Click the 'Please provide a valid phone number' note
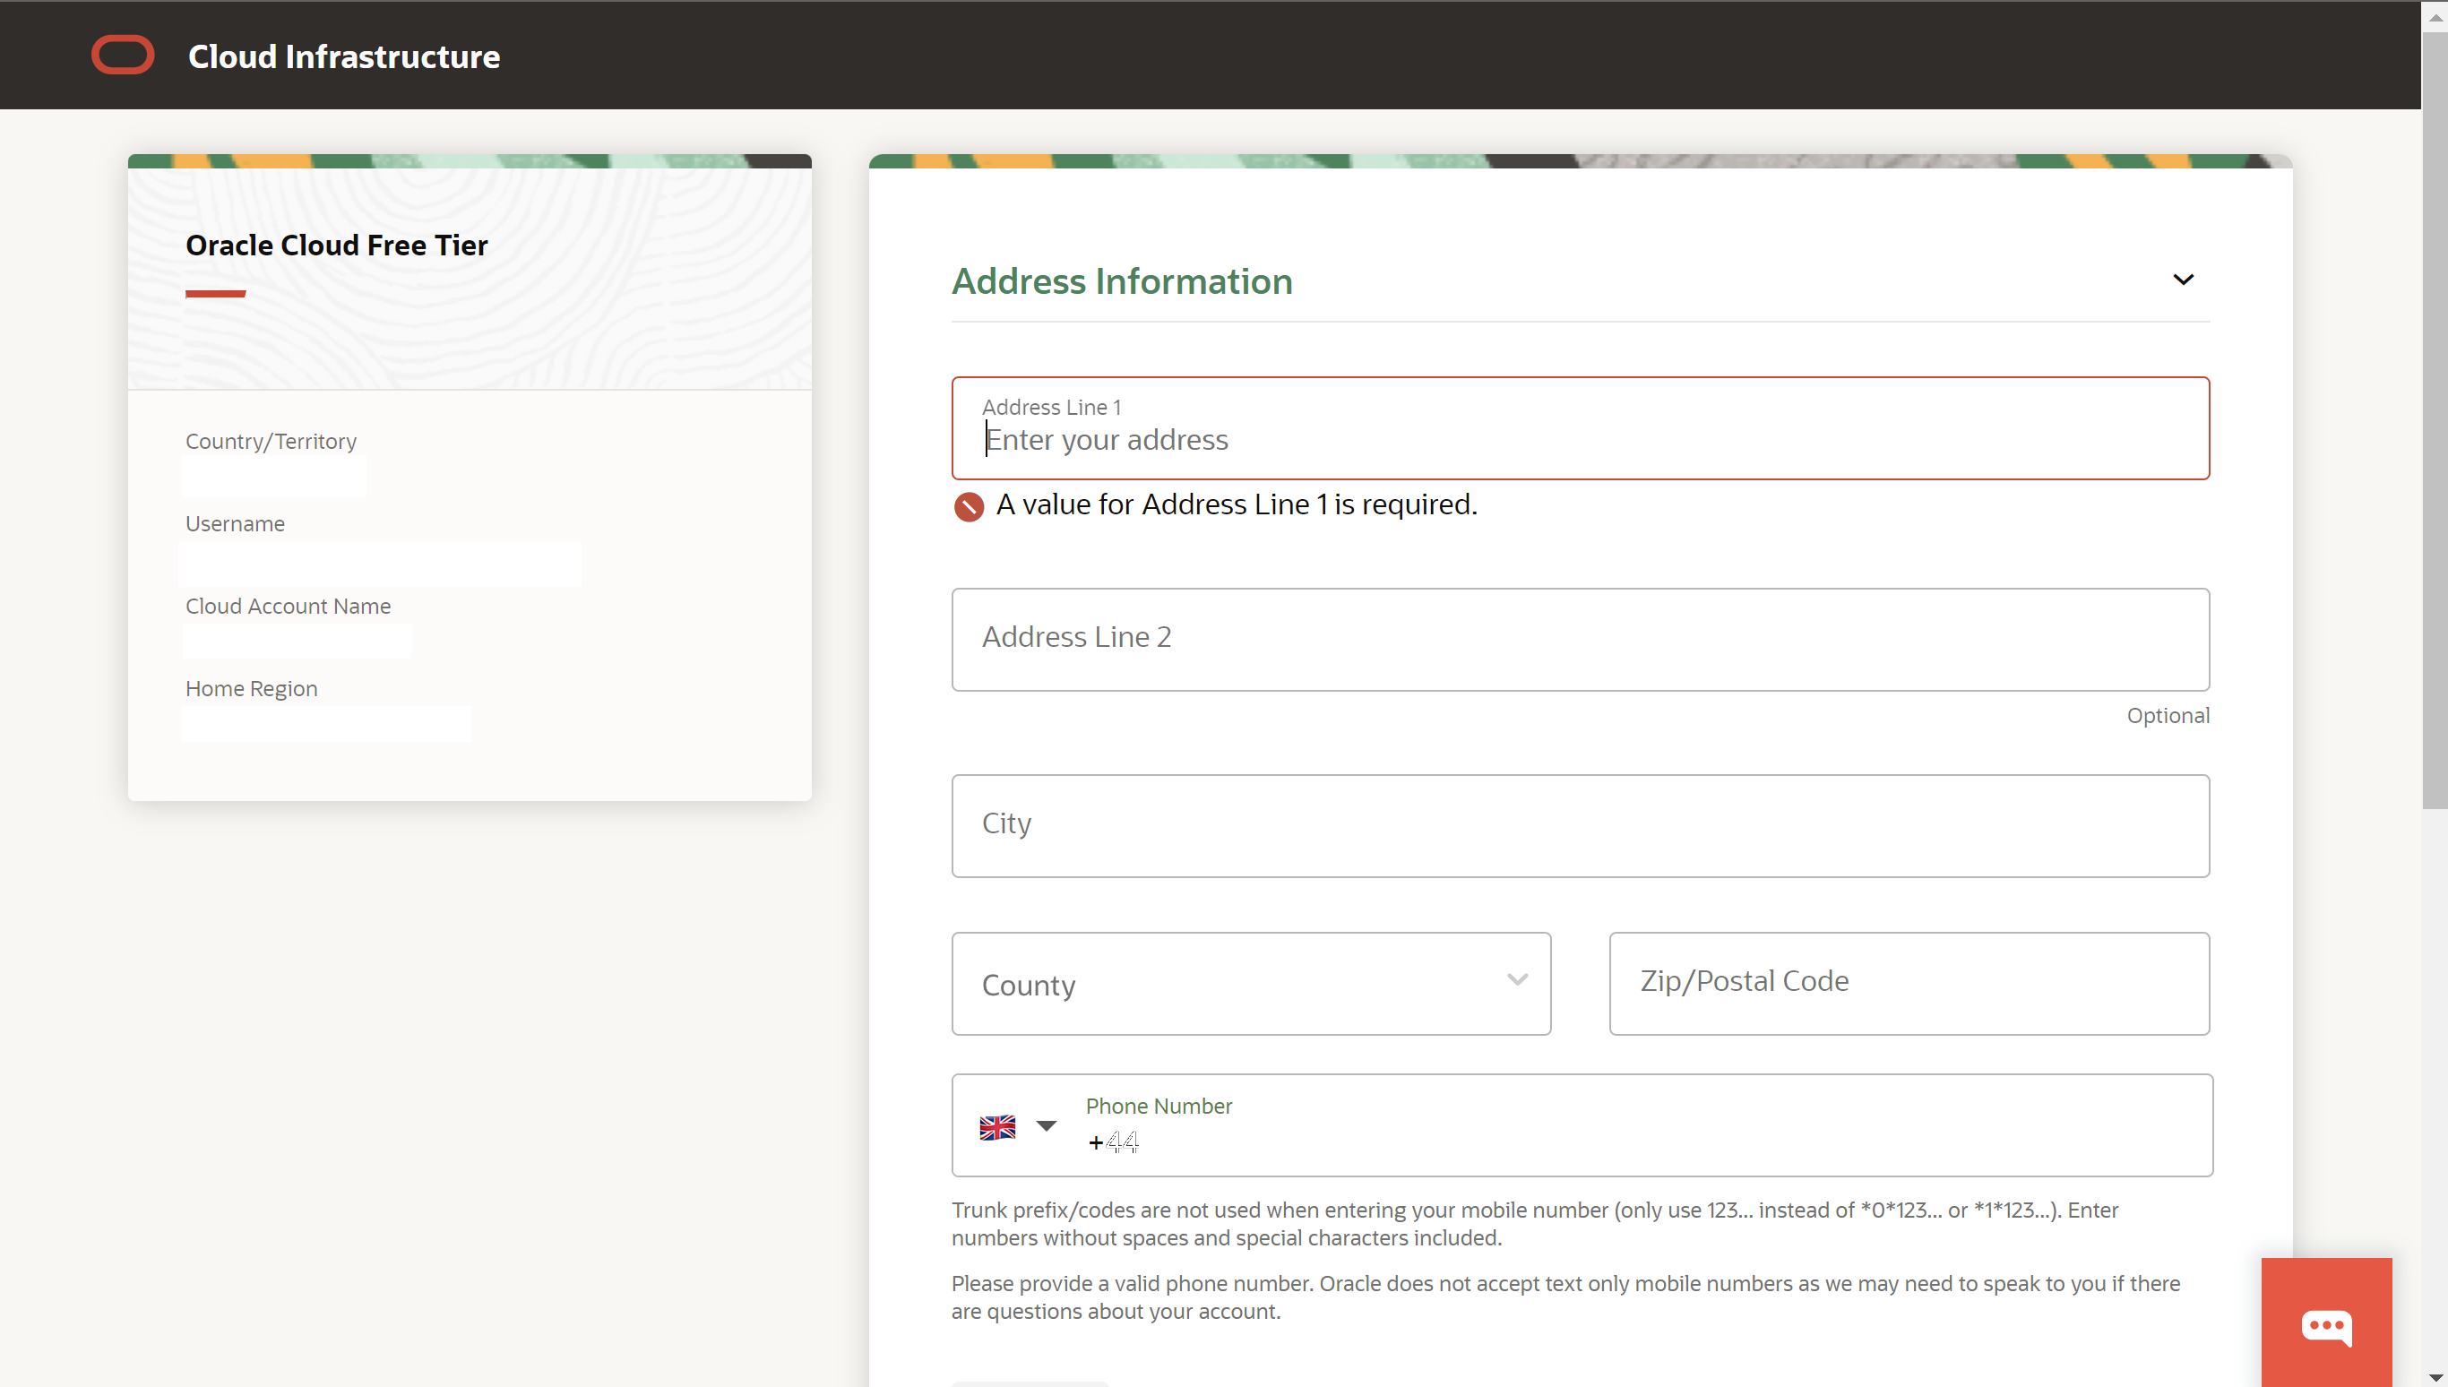The width and height of the screenshot is (2448, 1387). [1565, 1297]
